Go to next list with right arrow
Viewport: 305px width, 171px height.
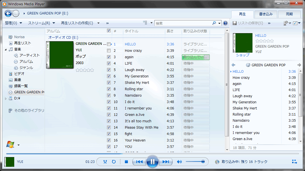(x=299, y=65)
